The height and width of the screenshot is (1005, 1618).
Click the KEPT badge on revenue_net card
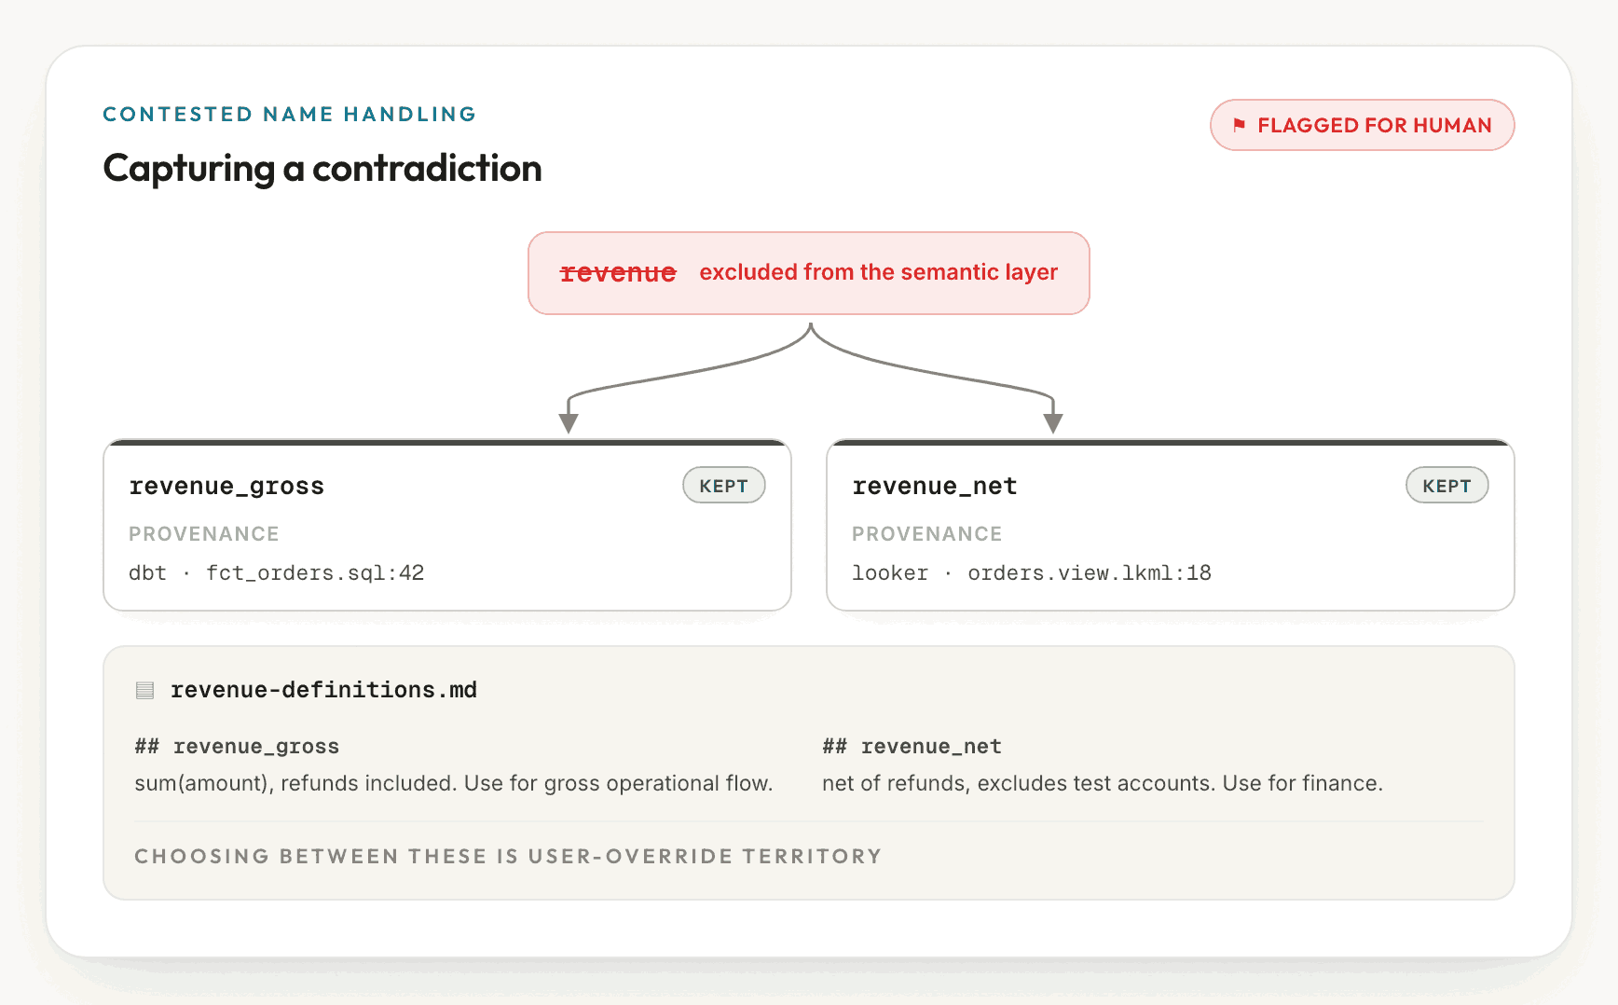(x=1447, y=486)
